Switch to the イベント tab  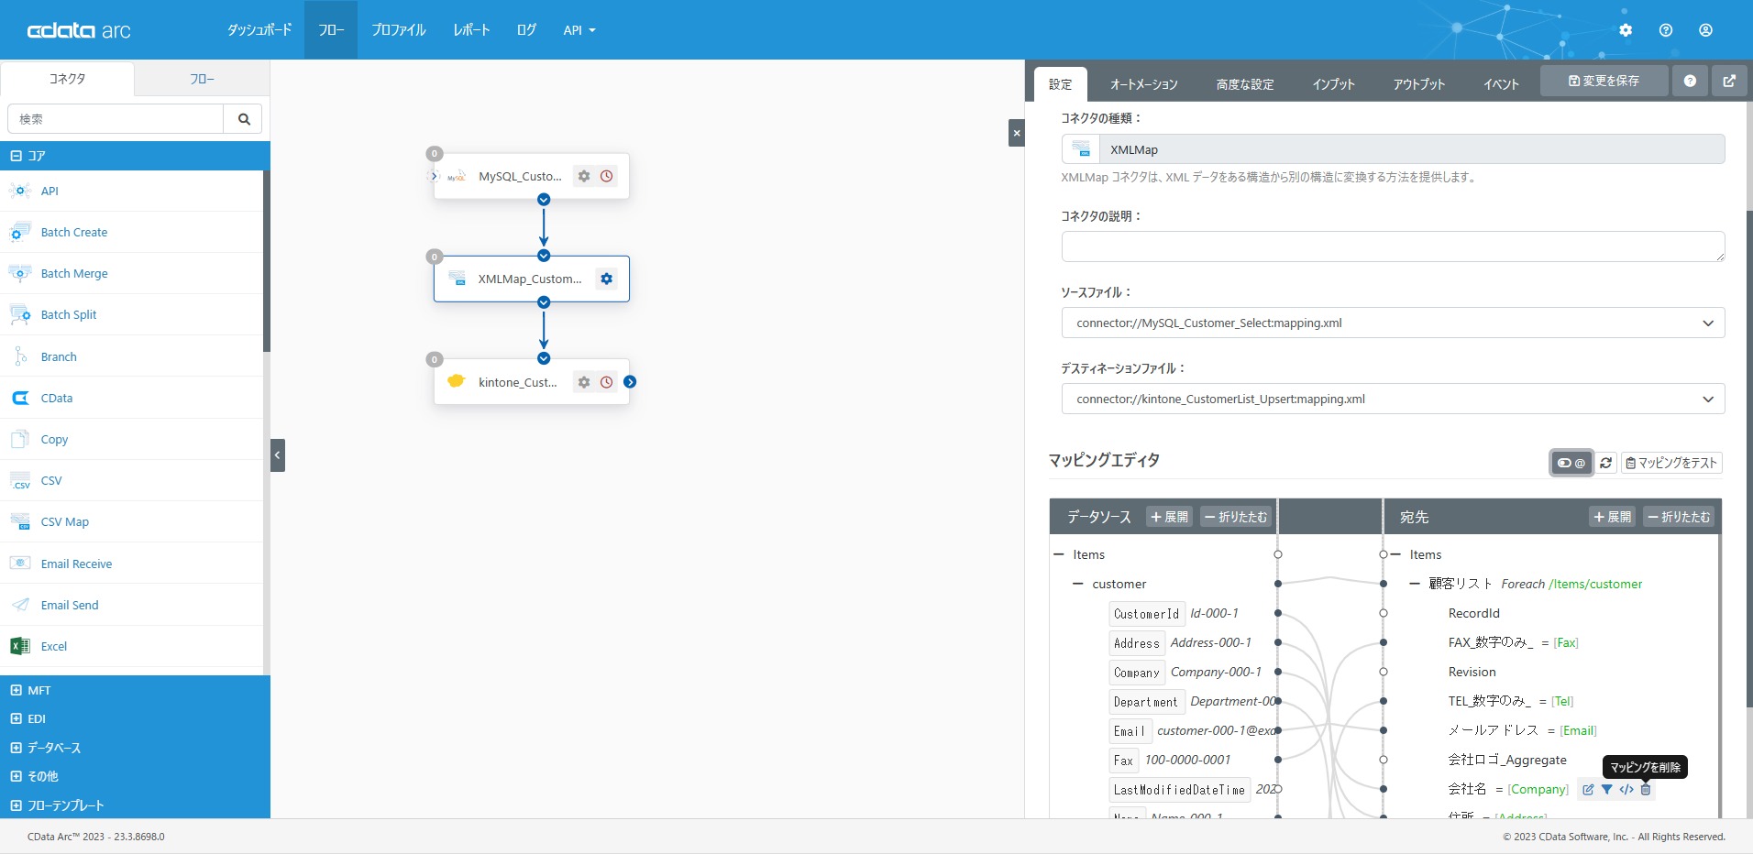1501,84
